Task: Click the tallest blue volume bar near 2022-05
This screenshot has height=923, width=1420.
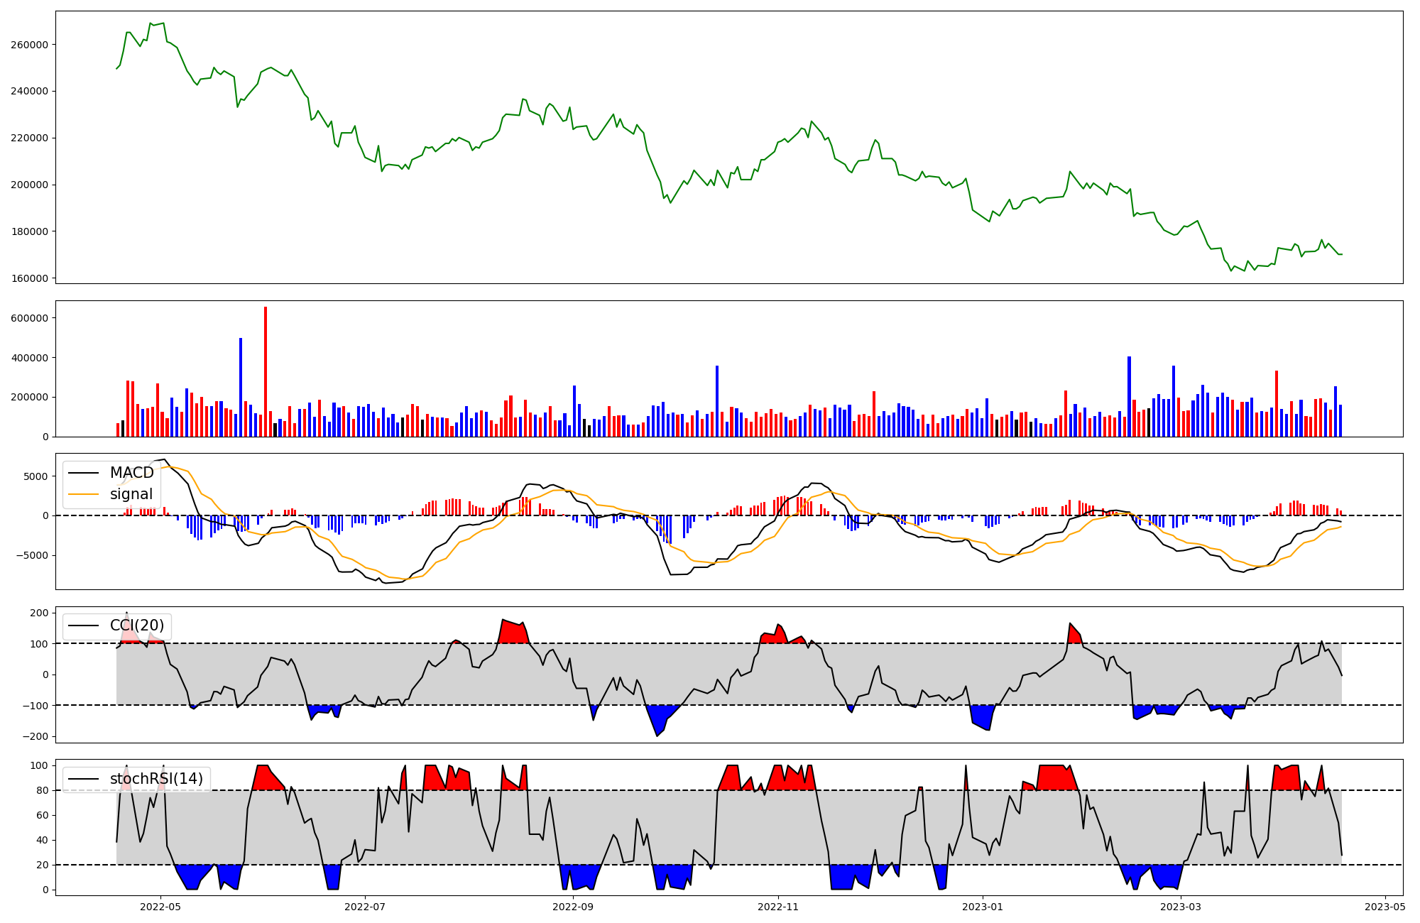Action: (x=241, y=388)
